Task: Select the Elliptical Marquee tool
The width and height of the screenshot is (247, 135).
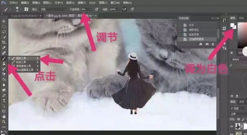Action: point(4,26)
